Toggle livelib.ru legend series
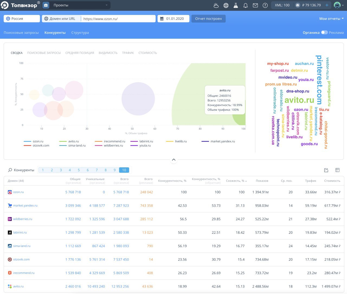 (176, 141)
